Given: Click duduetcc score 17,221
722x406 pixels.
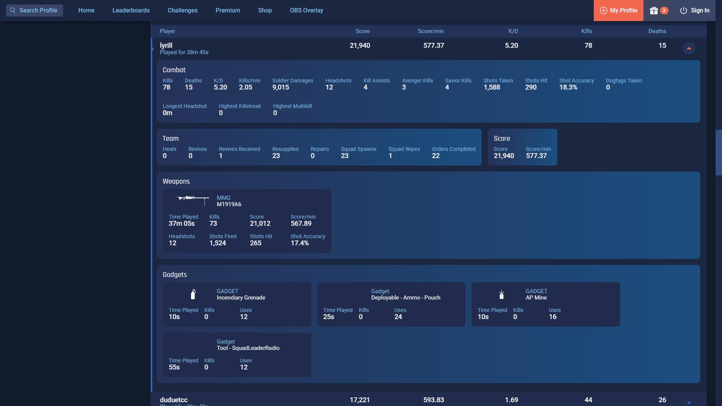Looking at the screenshot, I should click(360, 400).
